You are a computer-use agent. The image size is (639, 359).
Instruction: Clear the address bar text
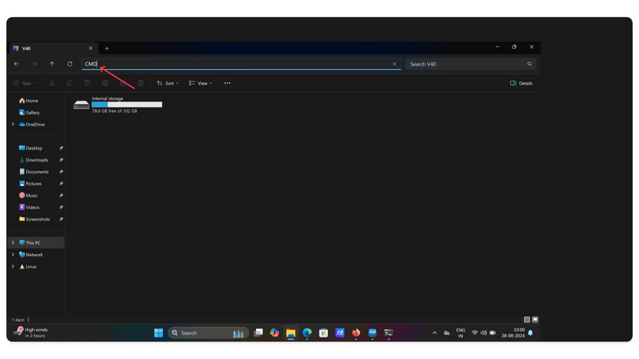pos(394,64)
